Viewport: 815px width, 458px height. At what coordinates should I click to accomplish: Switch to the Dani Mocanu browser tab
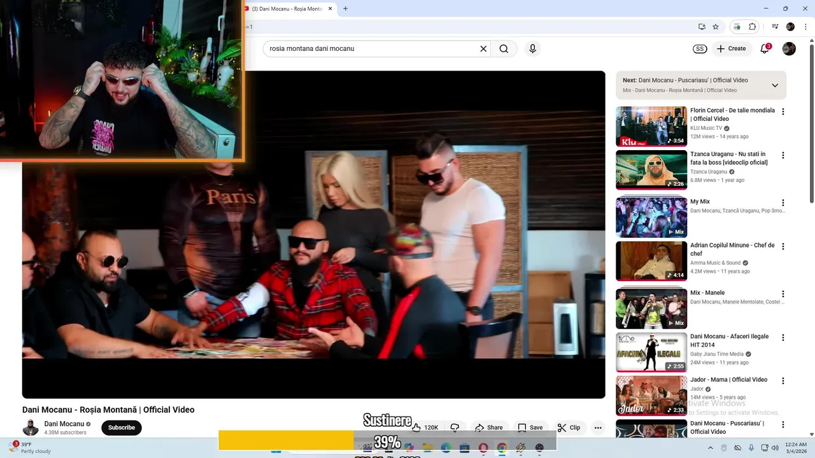287,9
